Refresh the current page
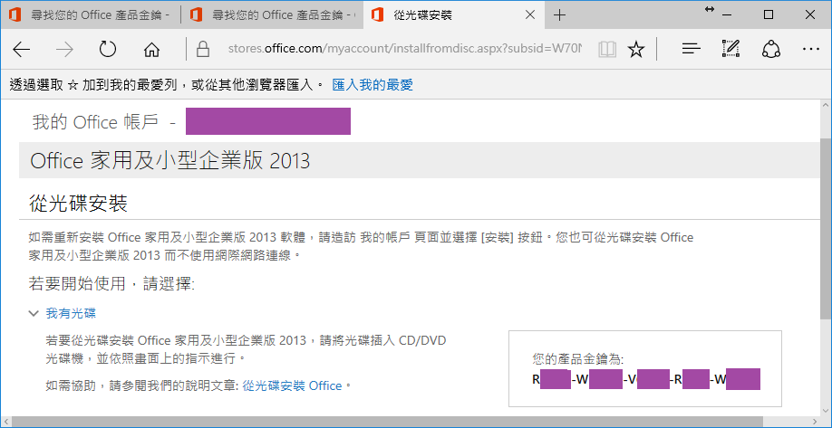Screen dimensions: 832x428 [108, 50]
